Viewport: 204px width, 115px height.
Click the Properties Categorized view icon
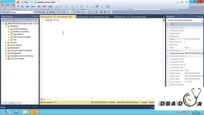168,24
